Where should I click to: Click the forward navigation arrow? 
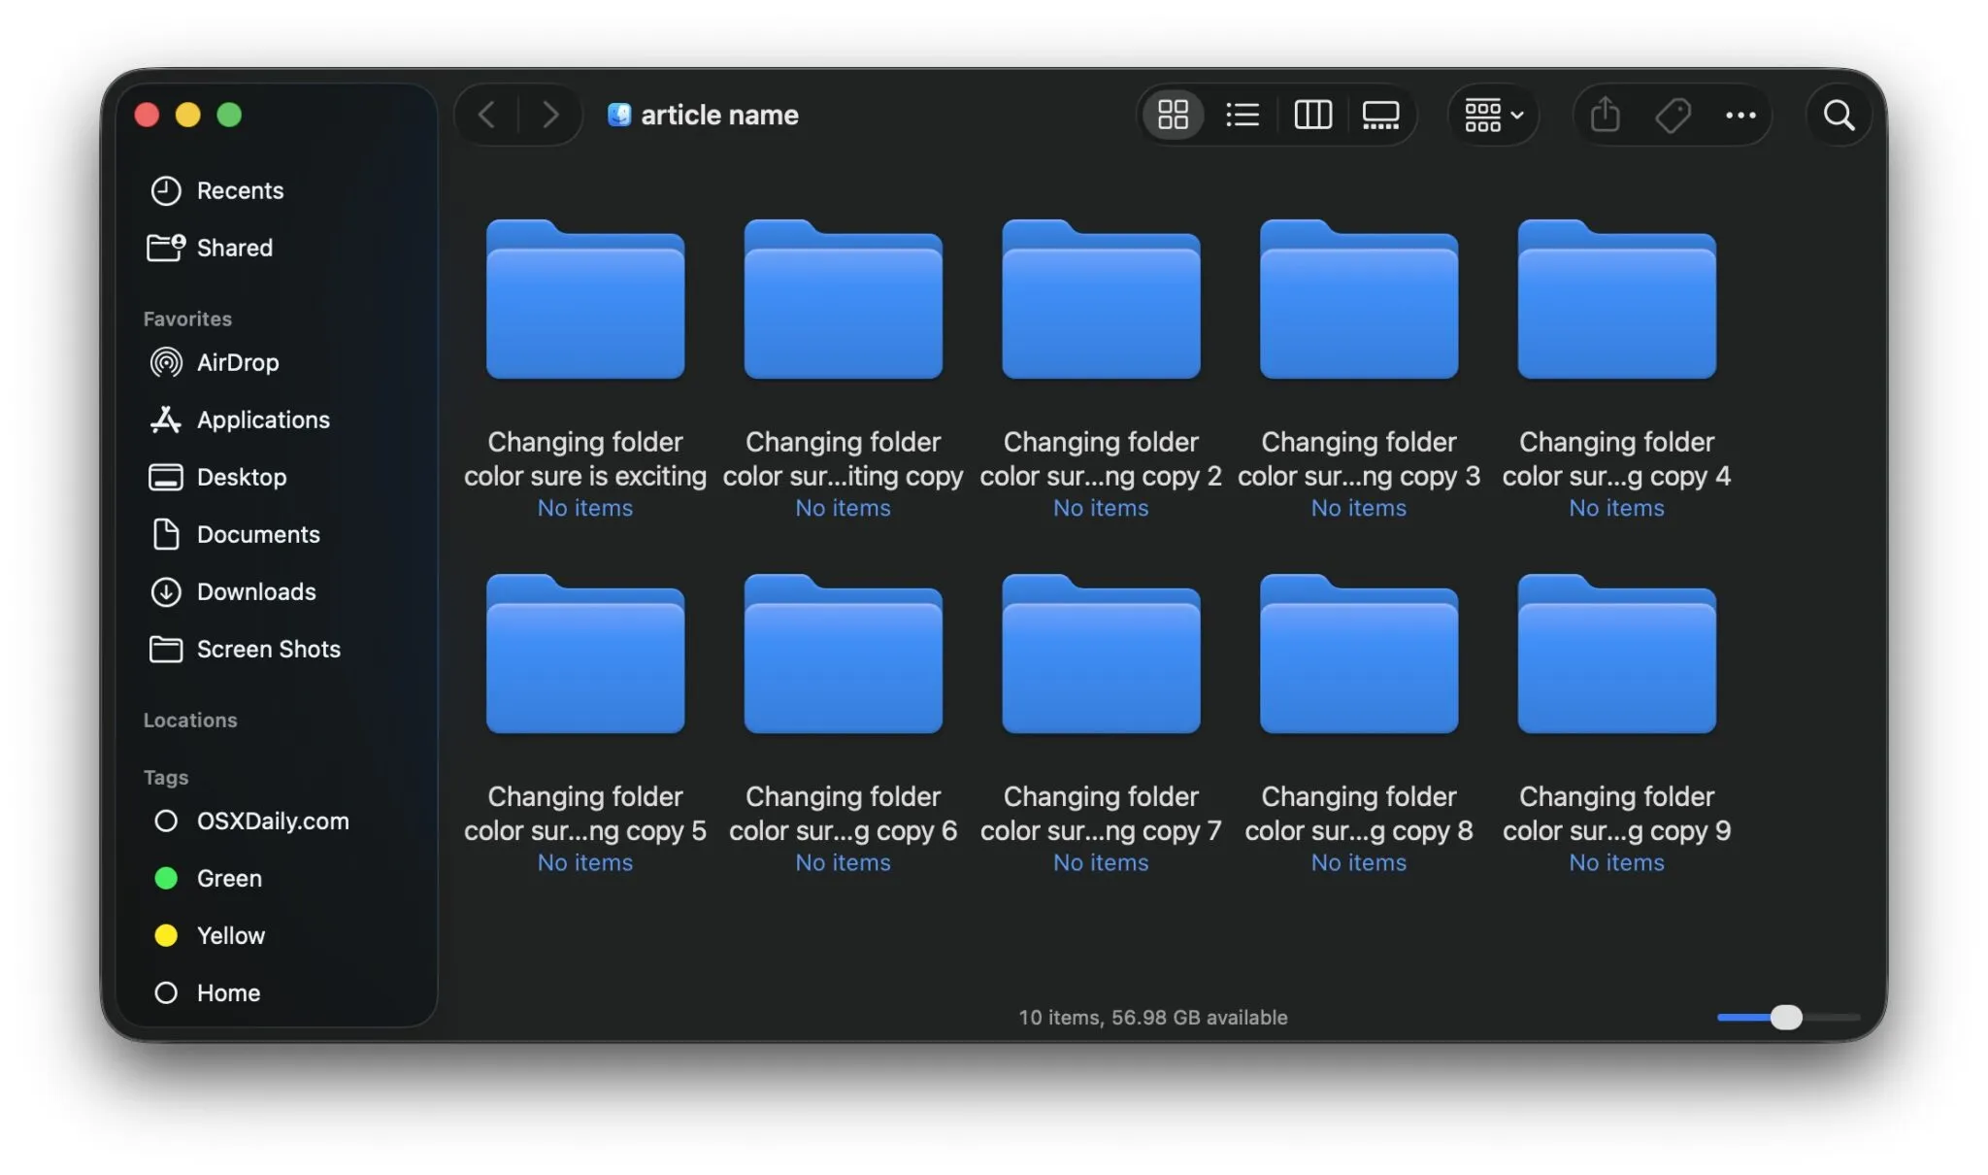(x=550, y=115)
